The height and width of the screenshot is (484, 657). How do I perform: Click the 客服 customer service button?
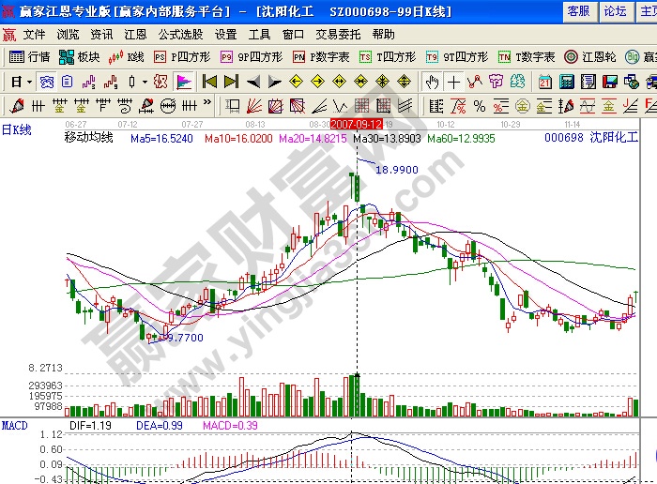click(578, 11)
